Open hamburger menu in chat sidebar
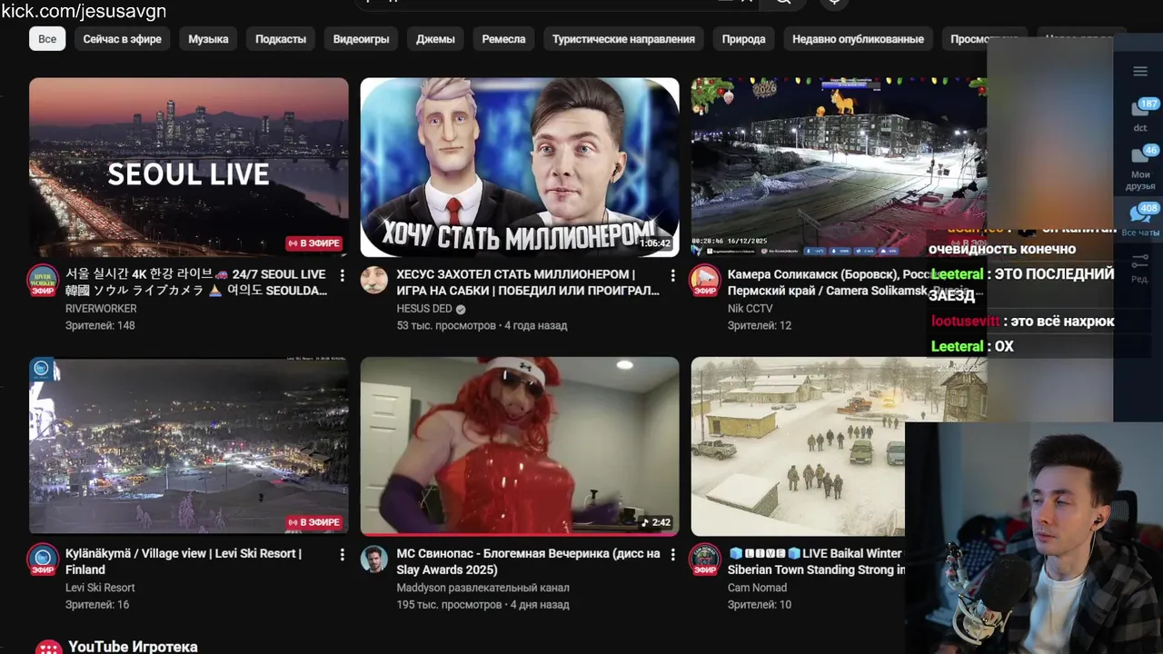The width and height of the screenshot is (1163, 654). (x=1140, y=72)
